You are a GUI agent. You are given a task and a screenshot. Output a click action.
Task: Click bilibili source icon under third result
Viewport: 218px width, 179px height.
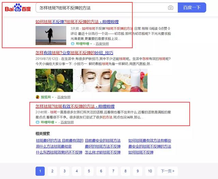click(37, 122)
